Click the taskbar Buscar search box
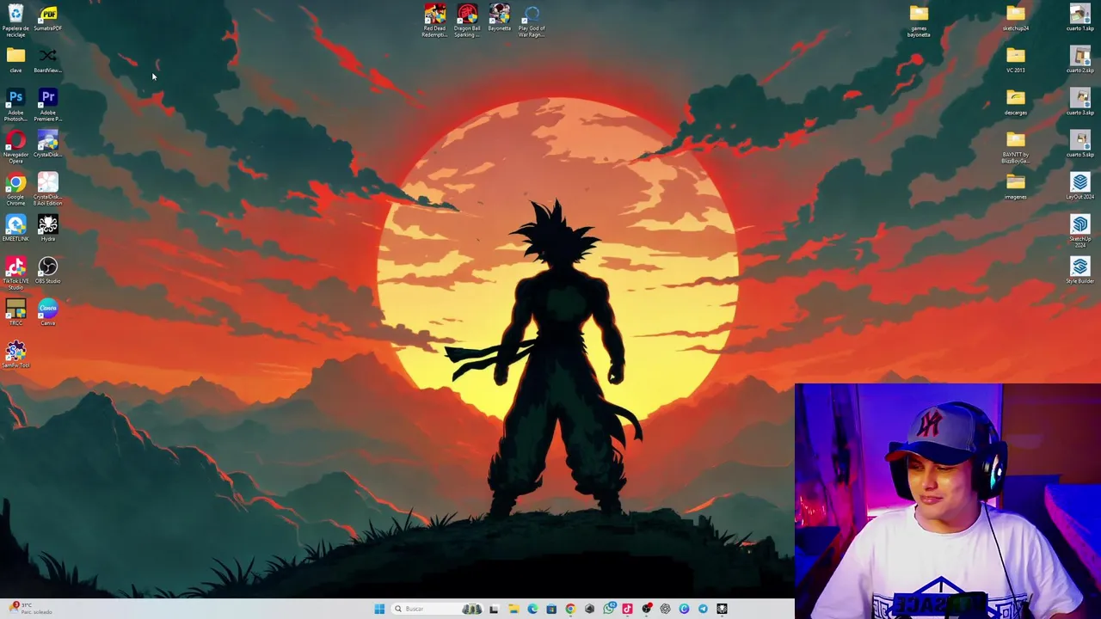This screenshot has width=1101, height=619. tap(437, 609)
